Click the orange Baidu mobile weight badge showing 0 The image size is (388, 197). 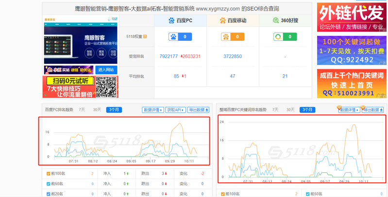coord(233,37)
